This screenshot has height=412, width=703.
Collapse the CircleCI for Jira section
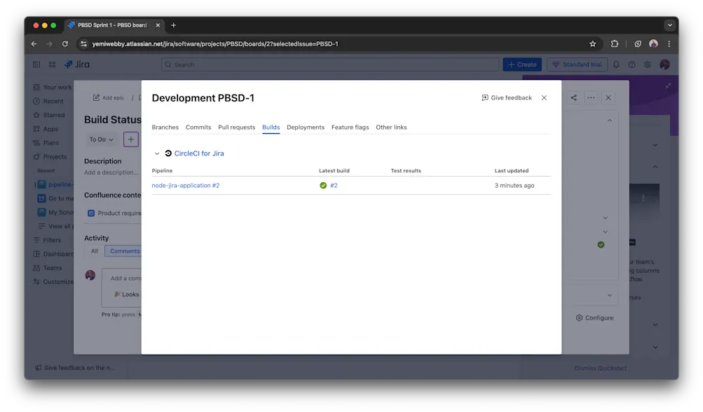coord(157,153)
